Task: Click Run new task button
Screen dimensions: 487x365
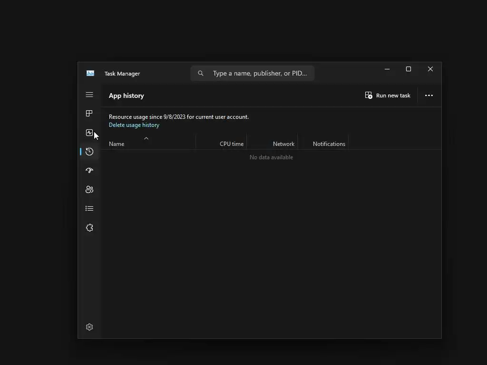Action: click(x=388, y=95)
